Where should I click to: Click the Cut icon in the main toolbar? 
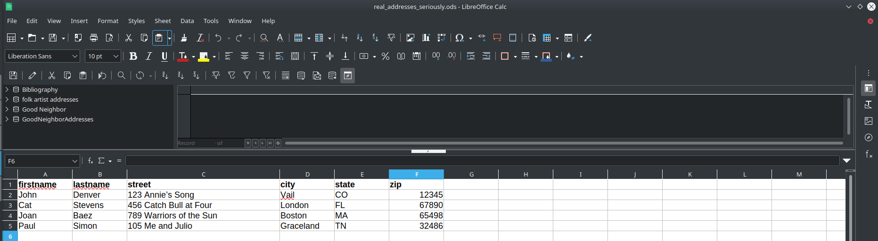128,38
